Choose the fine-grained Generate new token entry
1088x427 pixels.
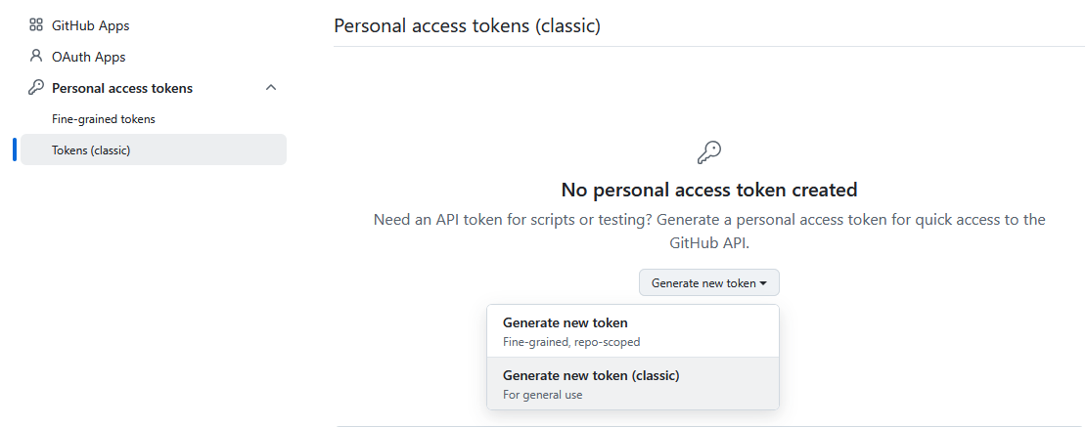tap(566, 322)
